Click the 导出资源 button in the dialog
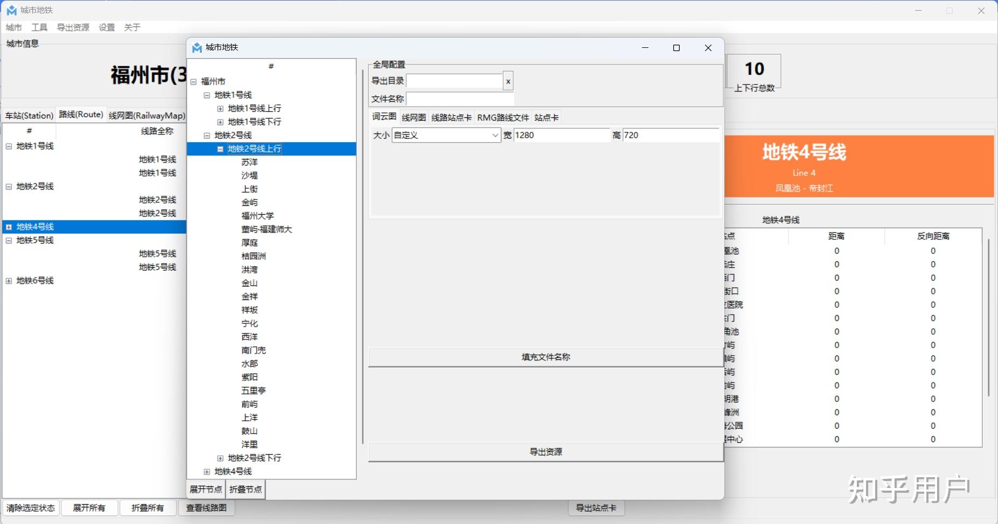Image resolution: width=998 pixels, height=524 pixels. click(545, 451)
